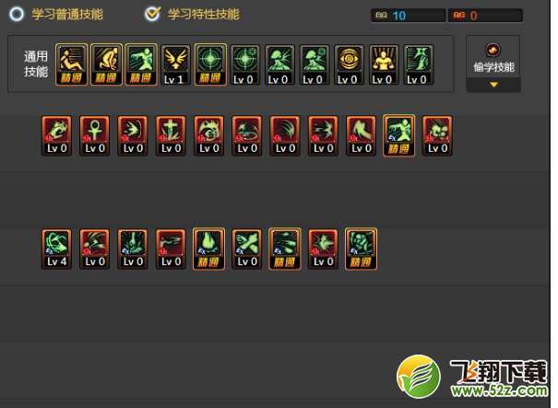This screenshot has width=558, height=408.
Task: Click the golden wings skill at Lv 1
Action: pyautogui.click(x=175, y=64)
